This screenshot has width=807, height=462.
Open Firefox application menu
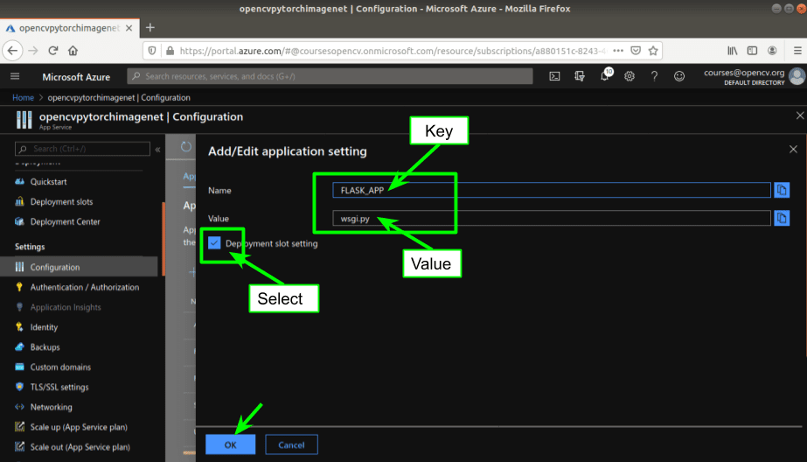point(797,51)
